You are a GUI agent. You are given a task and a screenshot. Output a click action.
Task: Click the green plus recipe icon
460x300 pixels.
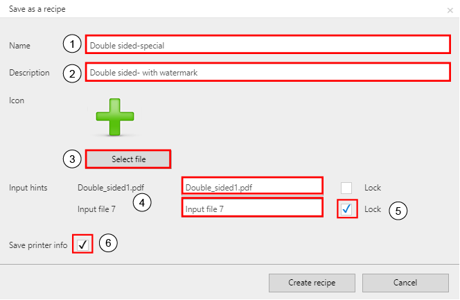[x=114, y=116]
